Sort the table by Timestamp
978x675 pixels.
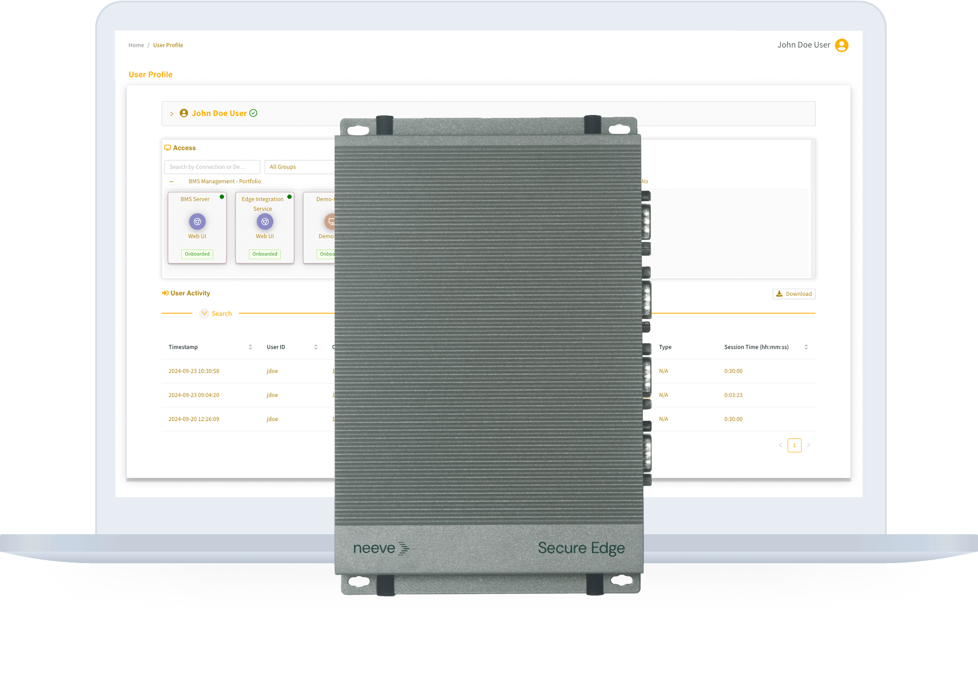tap(250, 347)
